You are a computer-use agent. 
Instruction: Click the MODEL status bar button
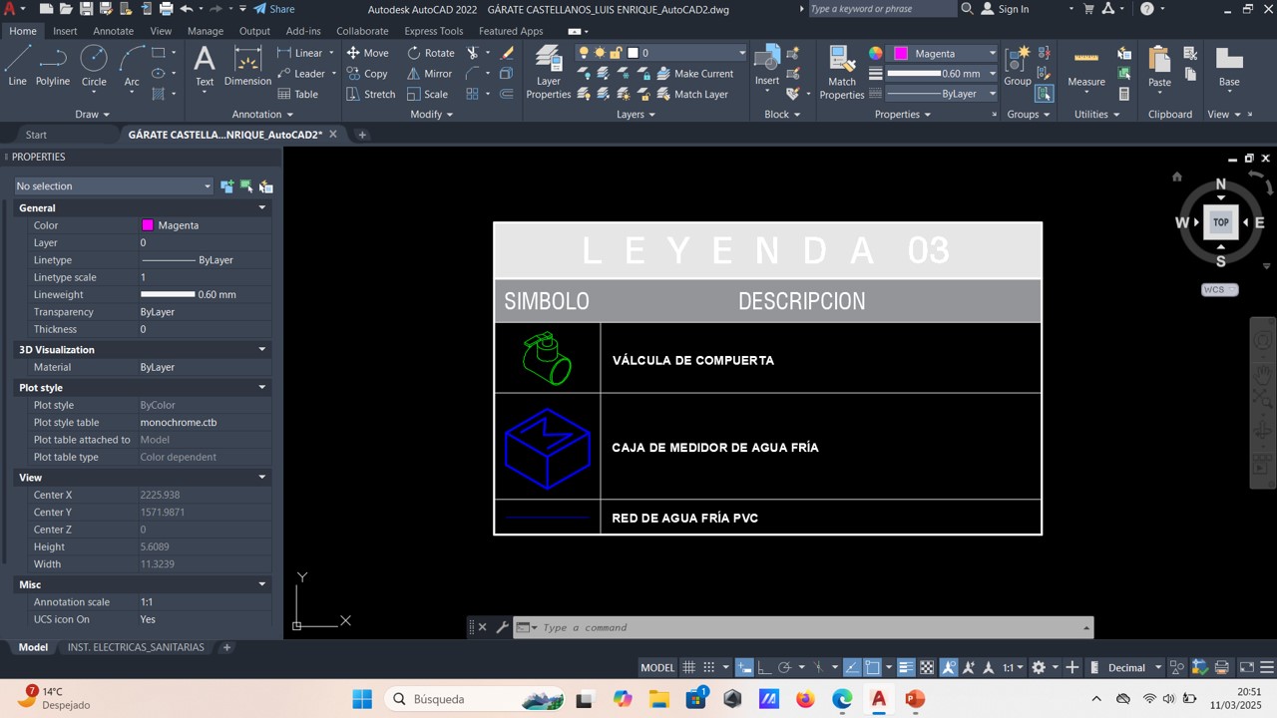pos(656,667)
